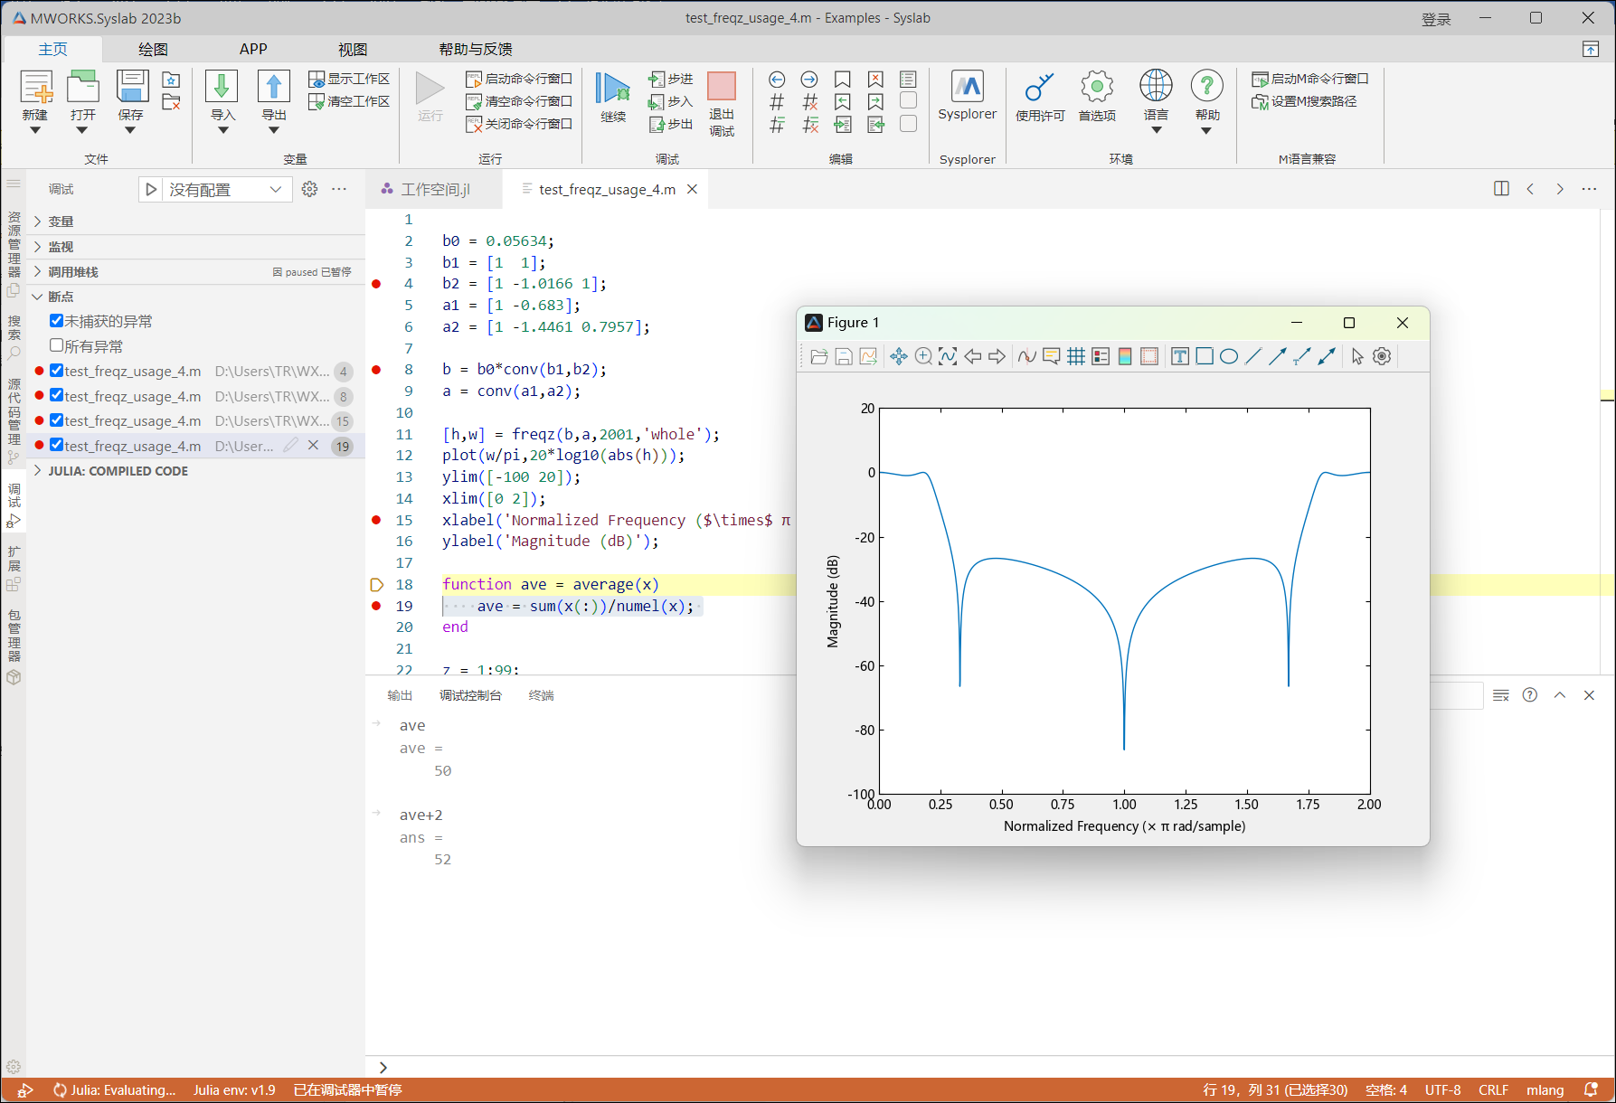Viewport: 1616px width, 1103px height.
Task: Click the 首选项 preferences icon
Action: point(1096,95)
